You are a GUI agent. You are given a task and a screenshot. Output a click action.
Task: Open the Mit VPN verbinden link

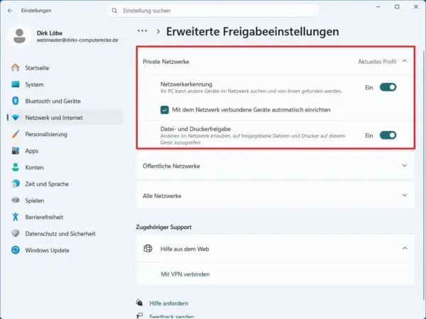tap(185, 274)
